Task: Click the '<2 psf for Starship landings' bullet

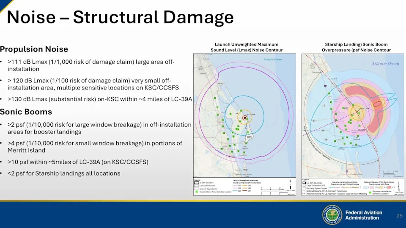Action: (x=64, y=174)
